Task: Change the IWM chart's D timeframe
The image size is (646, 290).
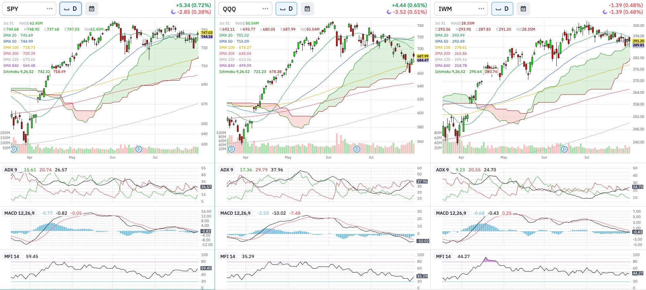Action: tap(502, 9)
